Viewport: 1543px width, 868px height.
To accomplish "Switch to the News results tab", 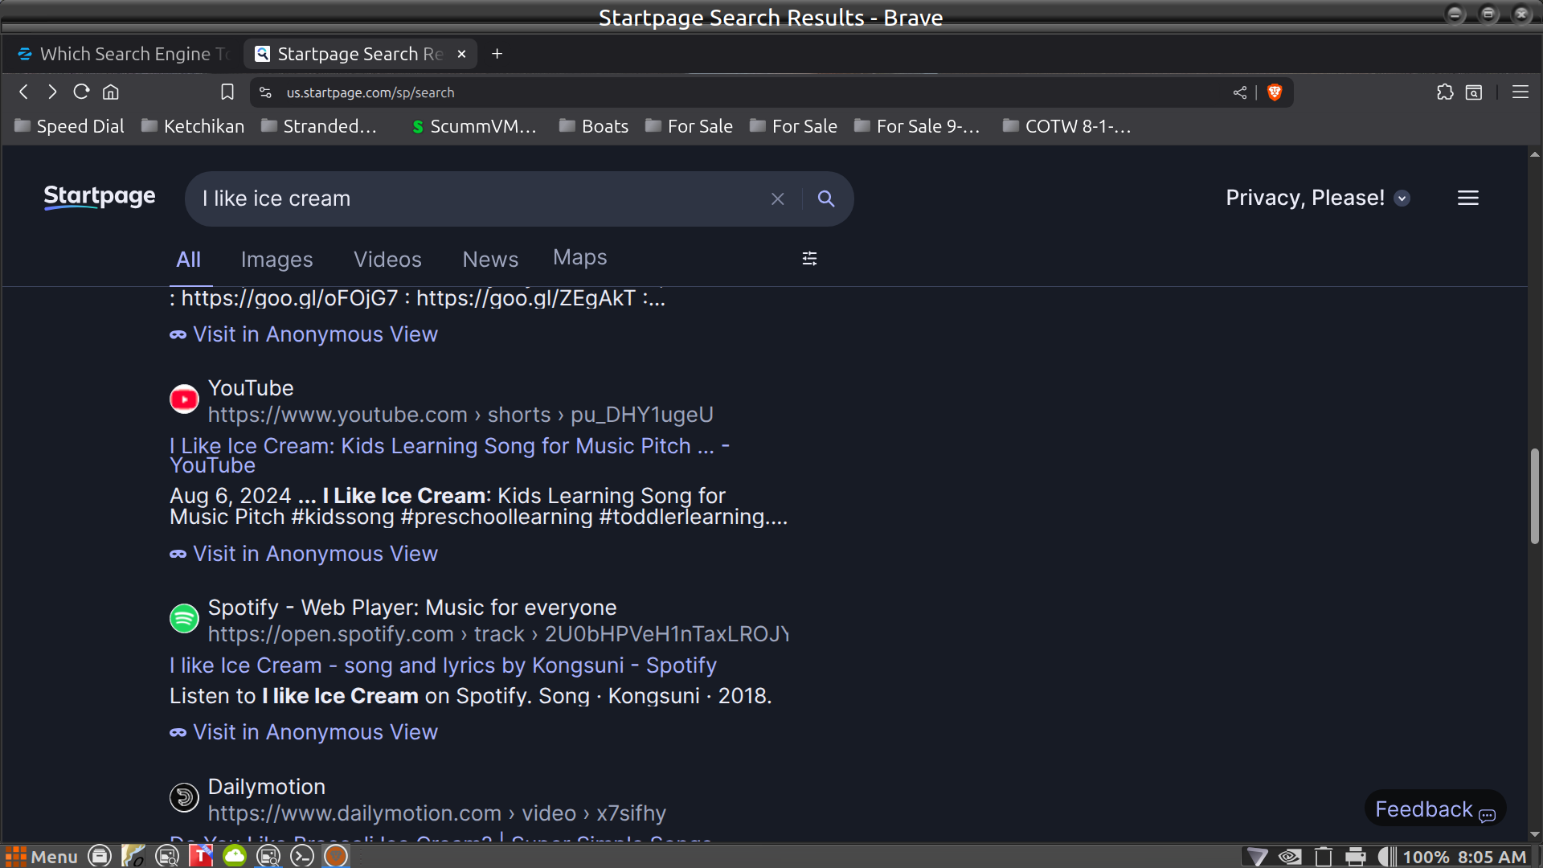I will coord(490,260).
